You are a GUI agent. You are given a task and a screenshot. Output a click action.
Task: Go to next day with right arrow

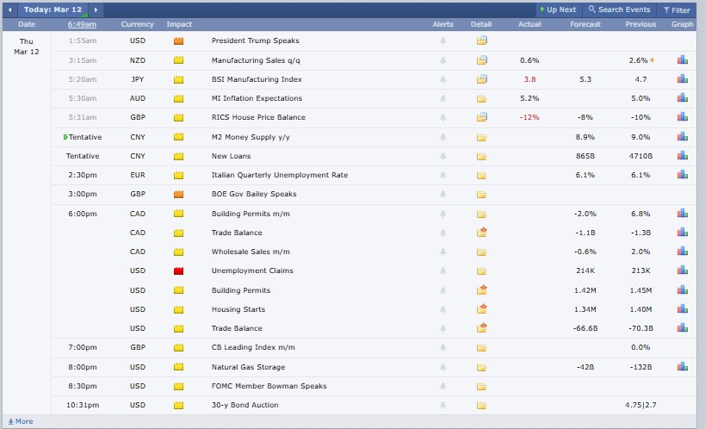(96, 9)
